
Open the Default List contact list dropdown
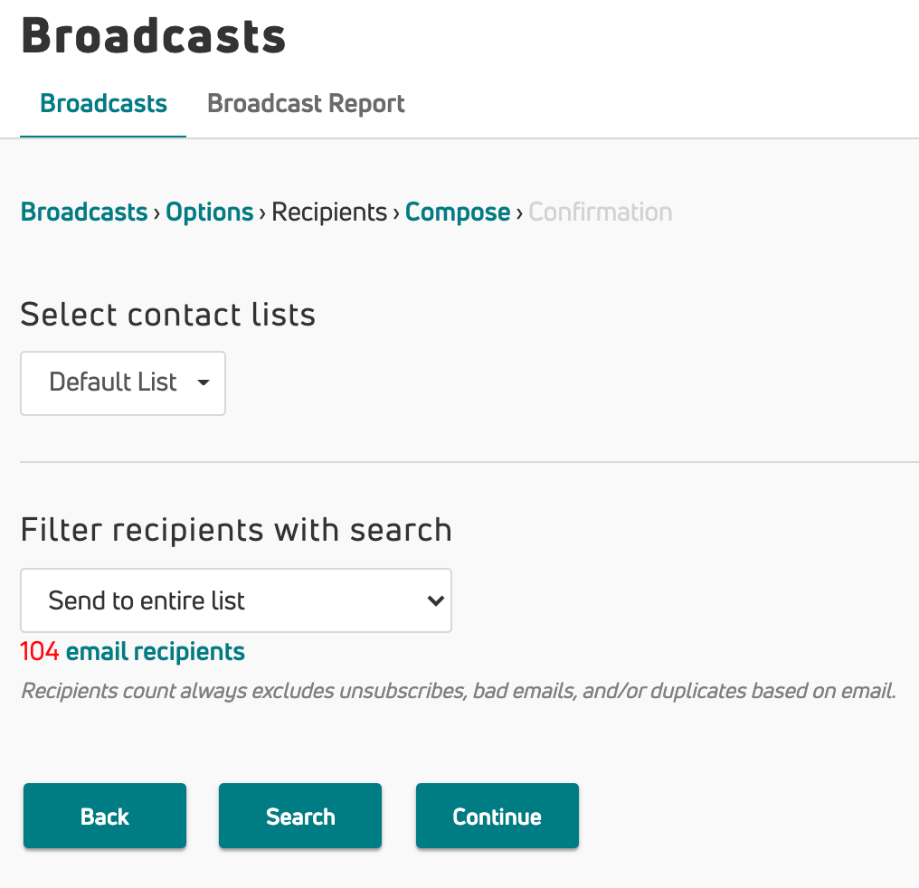coord(123,383)
